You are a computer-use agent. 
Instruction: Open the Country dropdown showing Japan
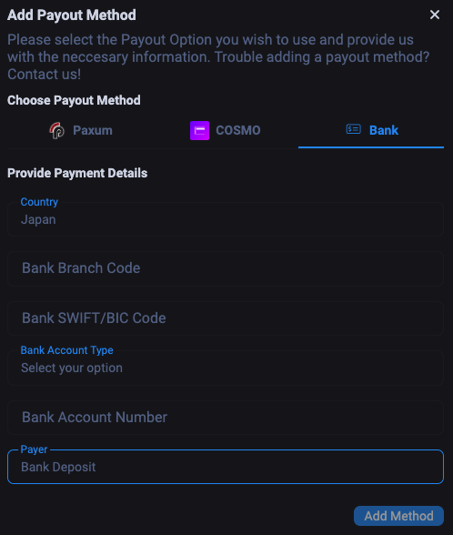(226, 219)
